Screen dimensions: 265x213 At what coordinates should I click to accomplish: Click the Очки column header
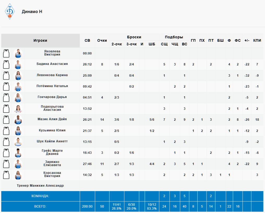coord(102,40)
